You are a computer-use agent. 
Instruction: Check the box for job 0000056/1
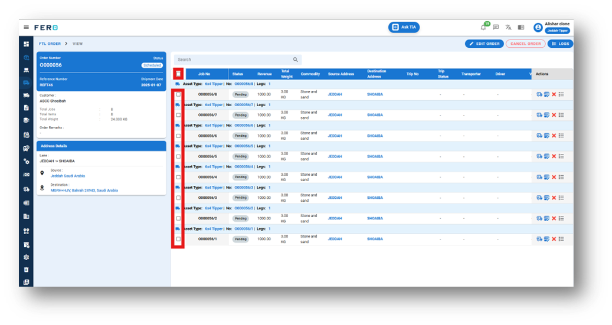[178, 239]
